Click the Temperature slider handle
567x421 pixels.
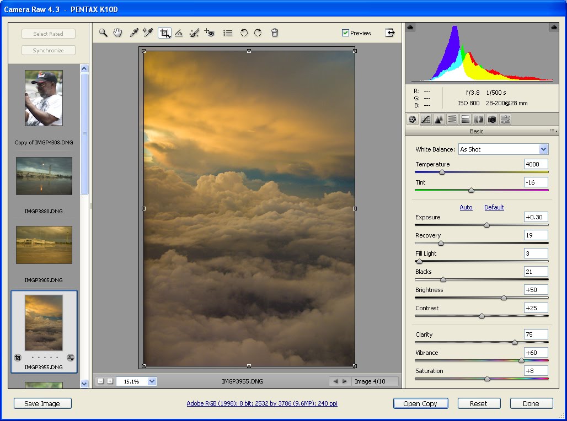coord(442,172)
